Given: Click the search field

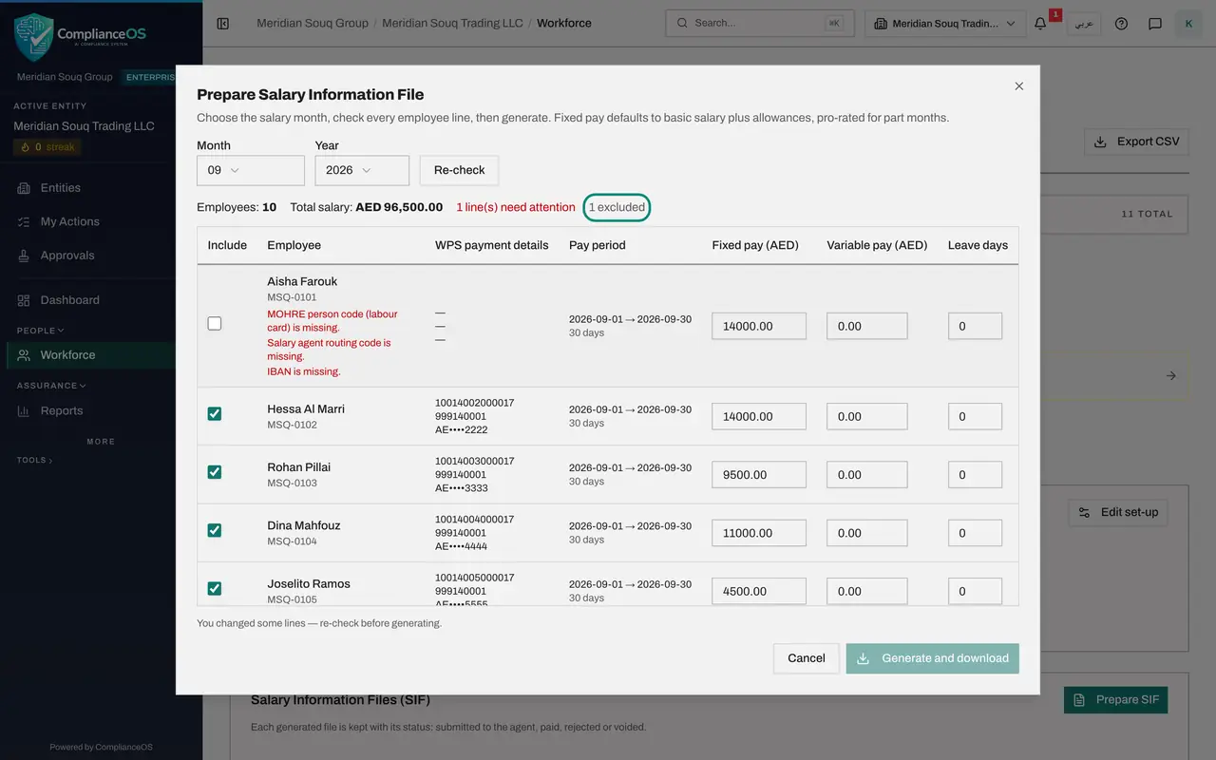Looking at the screenshot, I should pyautogui.click(x=759, y=23).
